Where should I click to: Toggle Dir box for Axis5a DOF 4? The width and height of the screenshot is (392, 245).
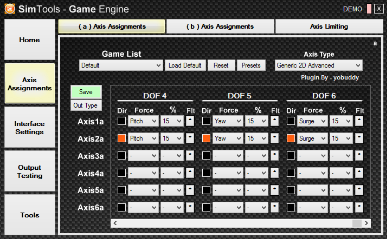(122, 190)
